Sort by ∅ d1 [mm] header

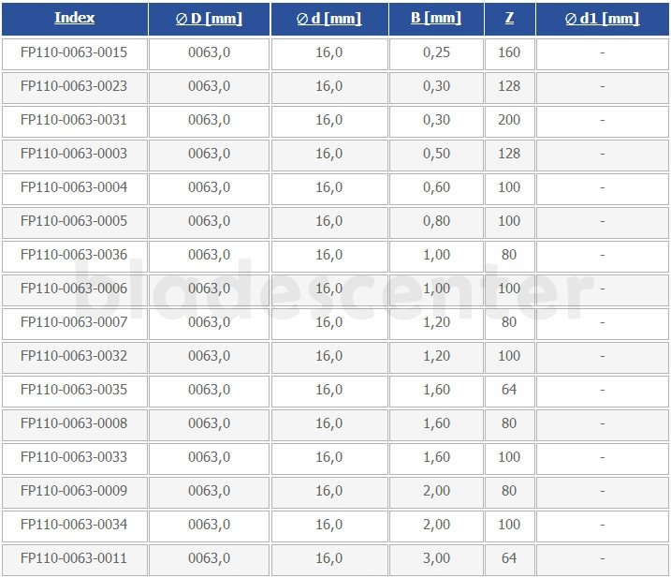click(x=602, y=19)
